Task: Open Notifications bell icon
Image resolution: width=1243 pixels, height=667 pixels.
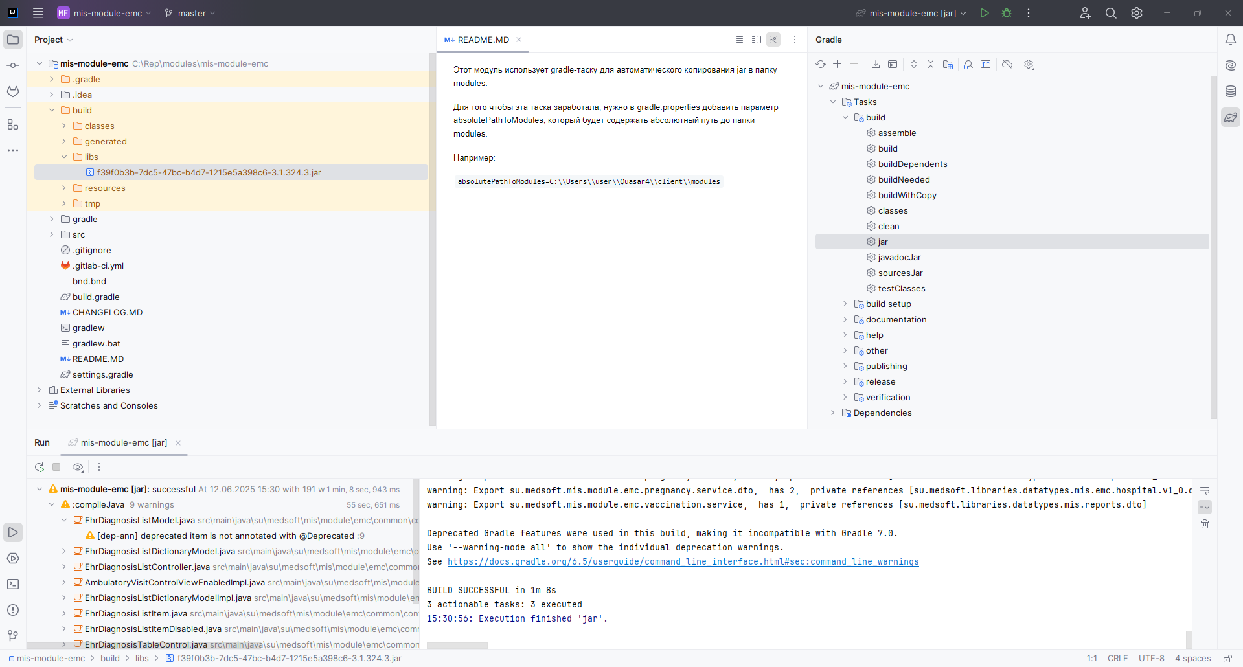Action: pyautogui.click(x=1231, y=40)
